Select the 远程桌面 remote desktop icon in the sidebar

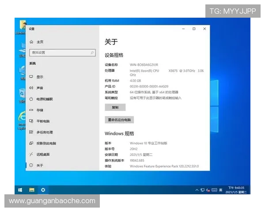[31, 154]
